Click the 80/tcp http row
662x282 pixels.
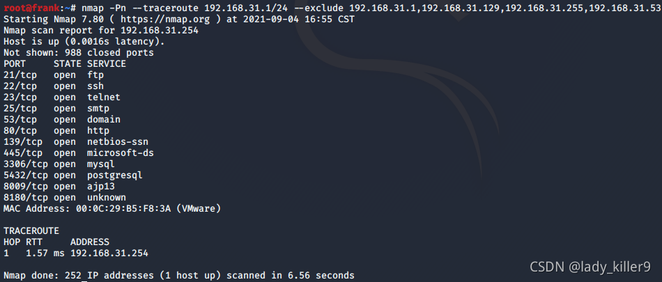coord(56,130)
